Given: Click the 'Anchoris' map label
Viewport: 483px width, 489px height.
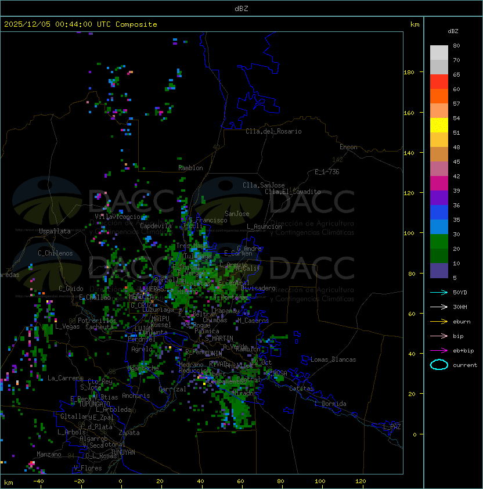Looking at the screenshot, I should pyautogui.click(x=136, y=395).
